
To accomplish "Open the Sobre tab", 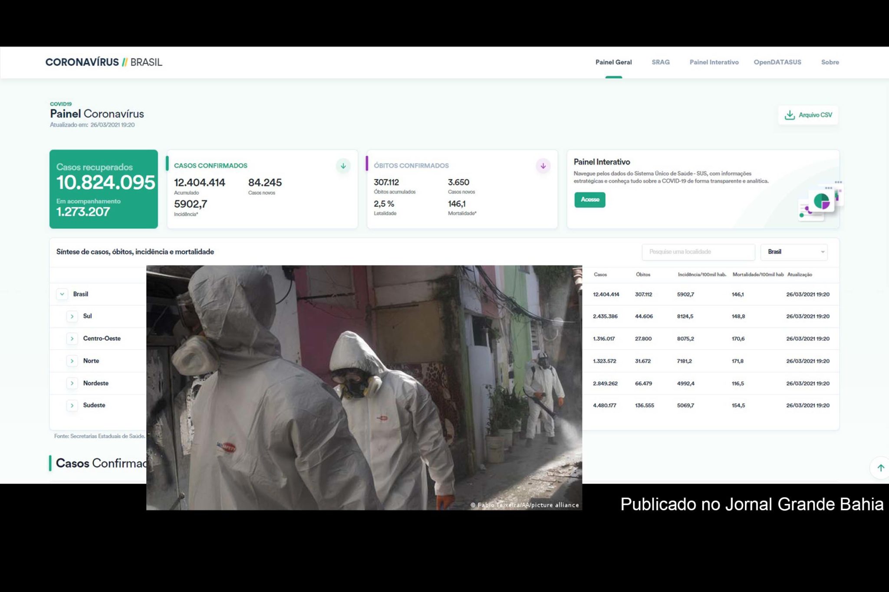I will [x=830, y=62].
